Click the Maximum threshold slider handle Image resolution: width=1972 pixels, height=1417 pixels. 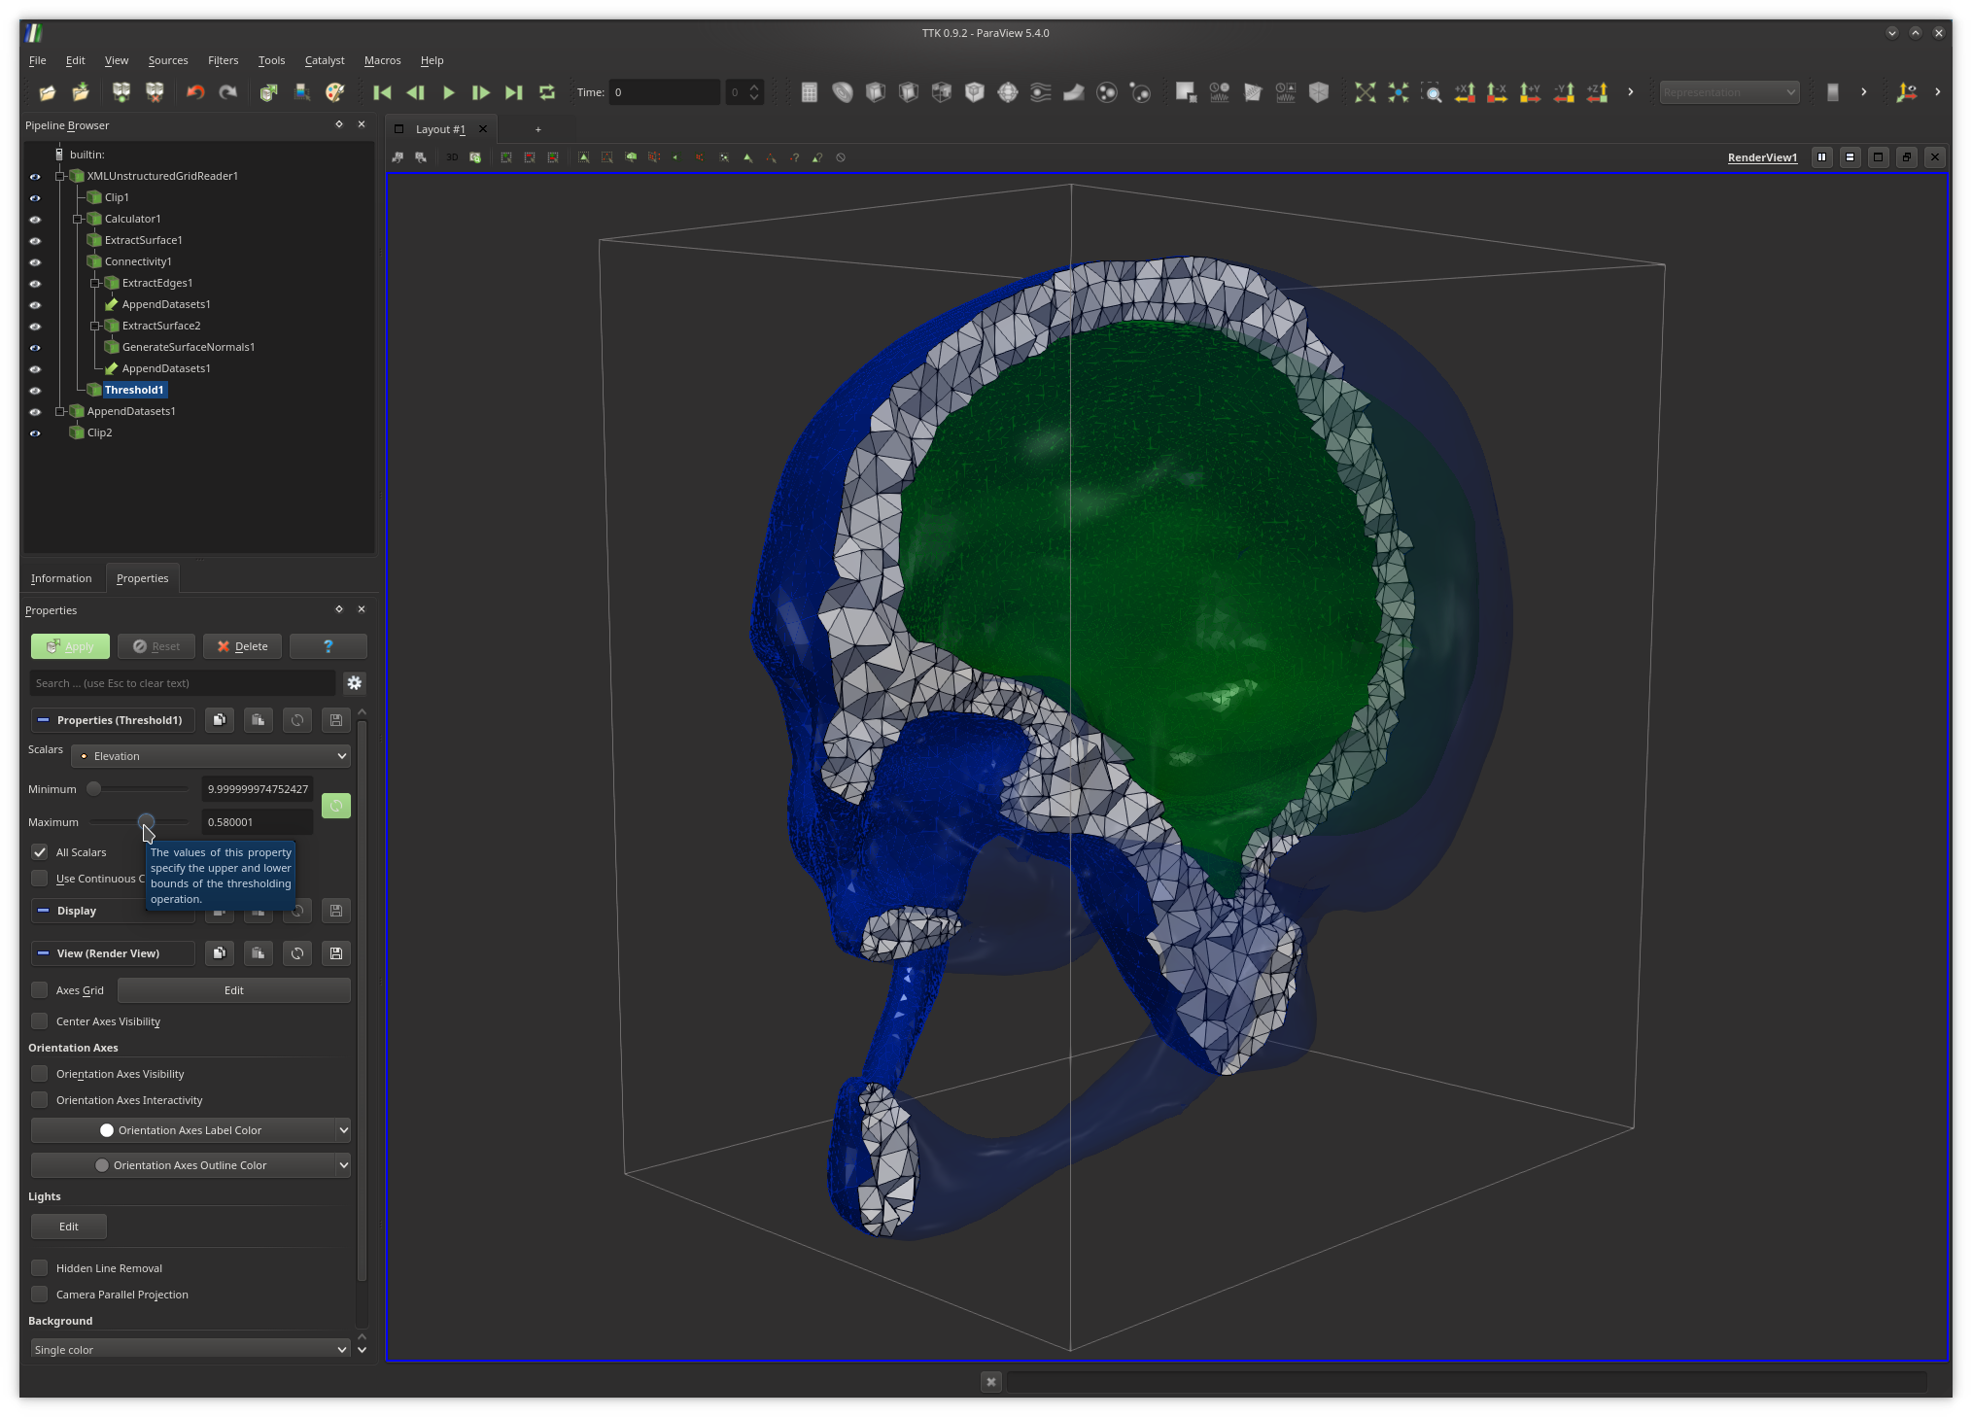[x=146, y=822]
